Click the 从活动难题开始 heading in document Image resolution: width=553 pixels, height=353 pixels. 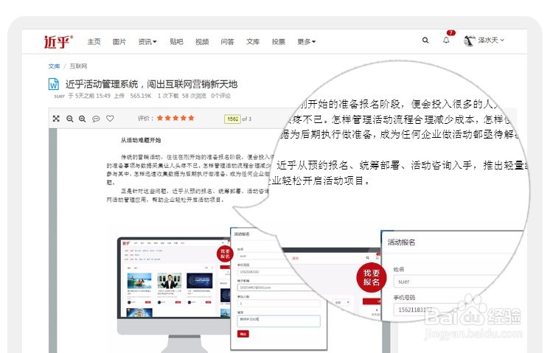pyautogui.click(x=141, y=140)
